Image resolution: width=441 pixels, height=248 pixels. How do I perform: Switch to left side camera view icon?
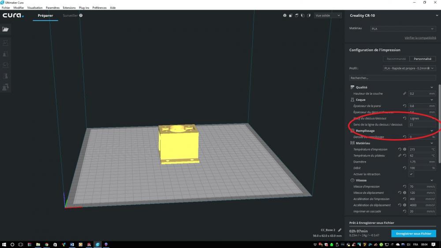pos(303,15)
